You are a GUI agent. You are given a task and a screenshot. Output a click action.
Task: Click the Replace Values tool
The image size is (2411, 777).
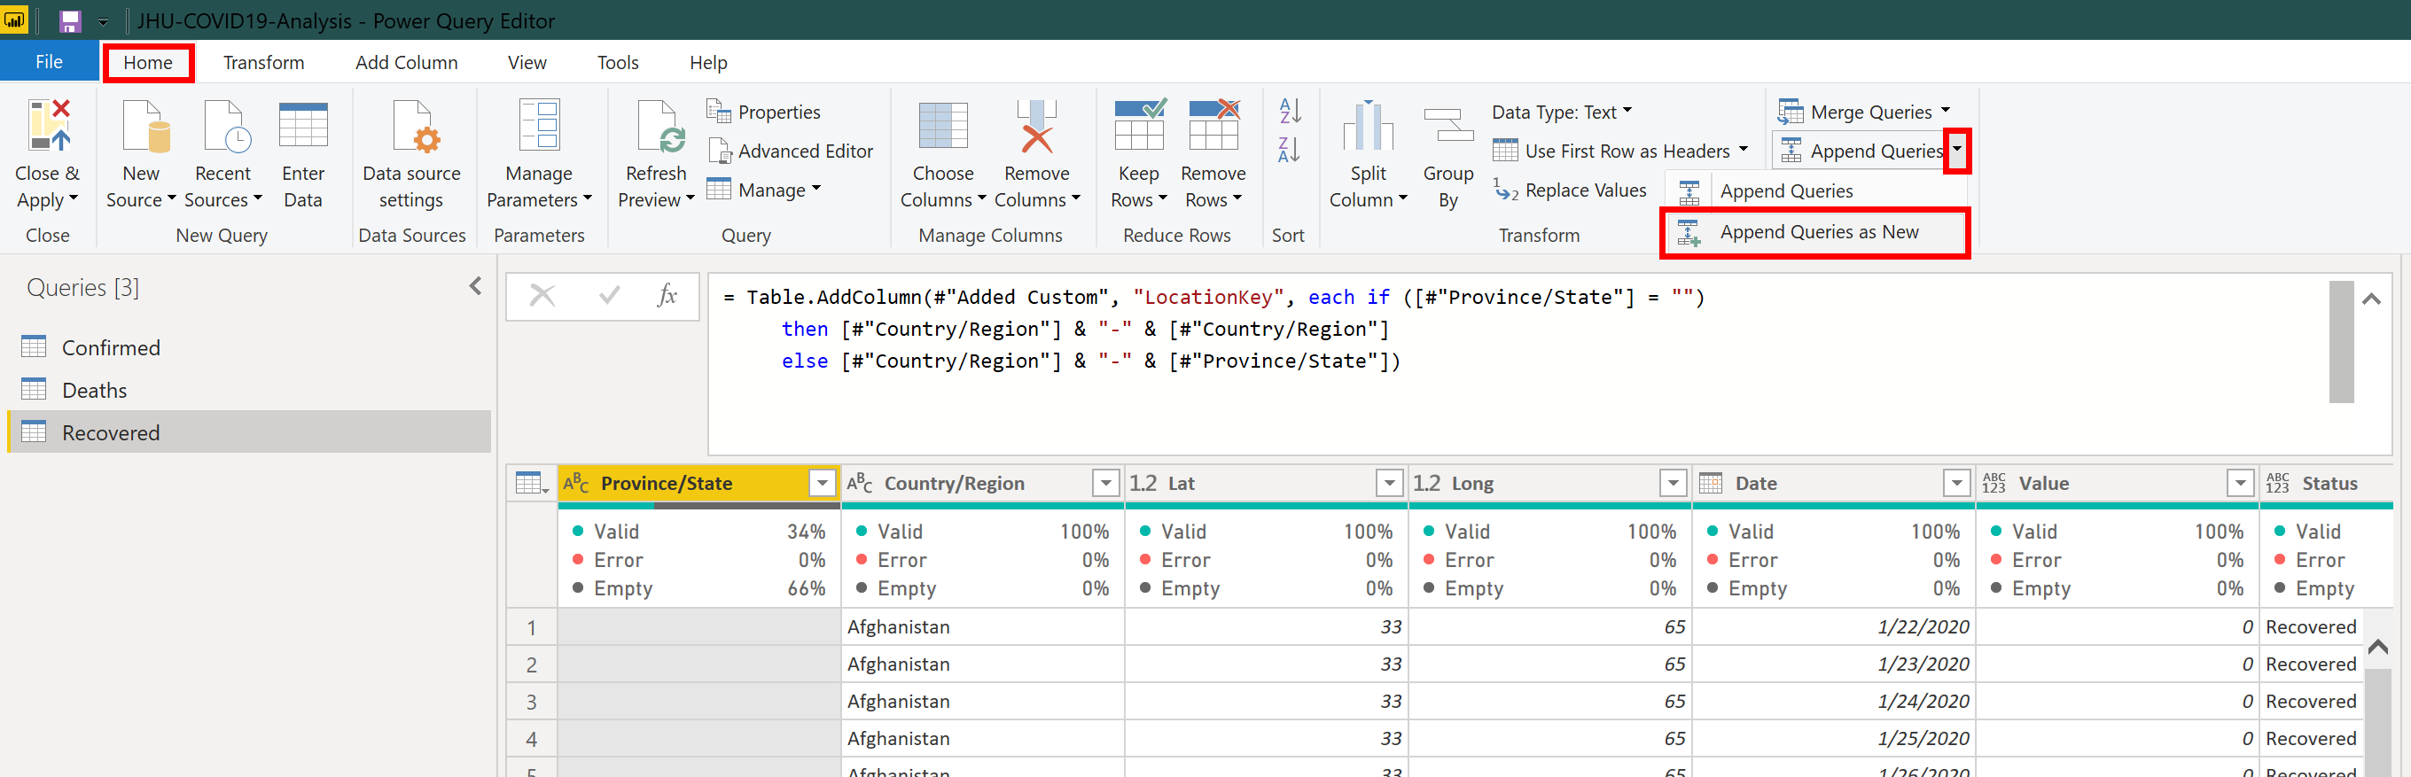pyautogui.click(x=1571, y=190)
